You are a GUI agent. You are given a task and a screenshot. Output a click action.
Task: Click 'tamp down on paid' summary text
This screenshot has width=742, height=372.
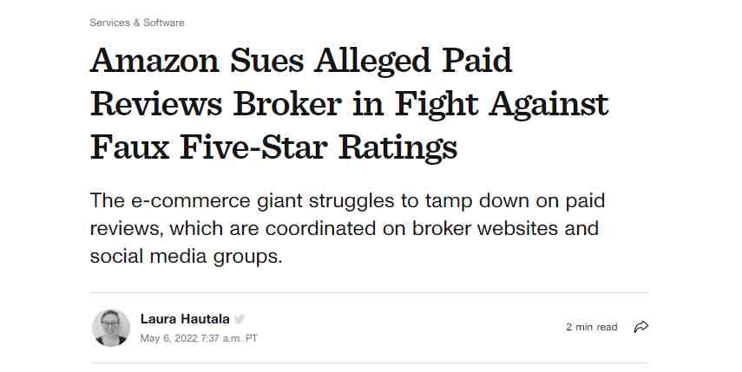tap(515, 201)
